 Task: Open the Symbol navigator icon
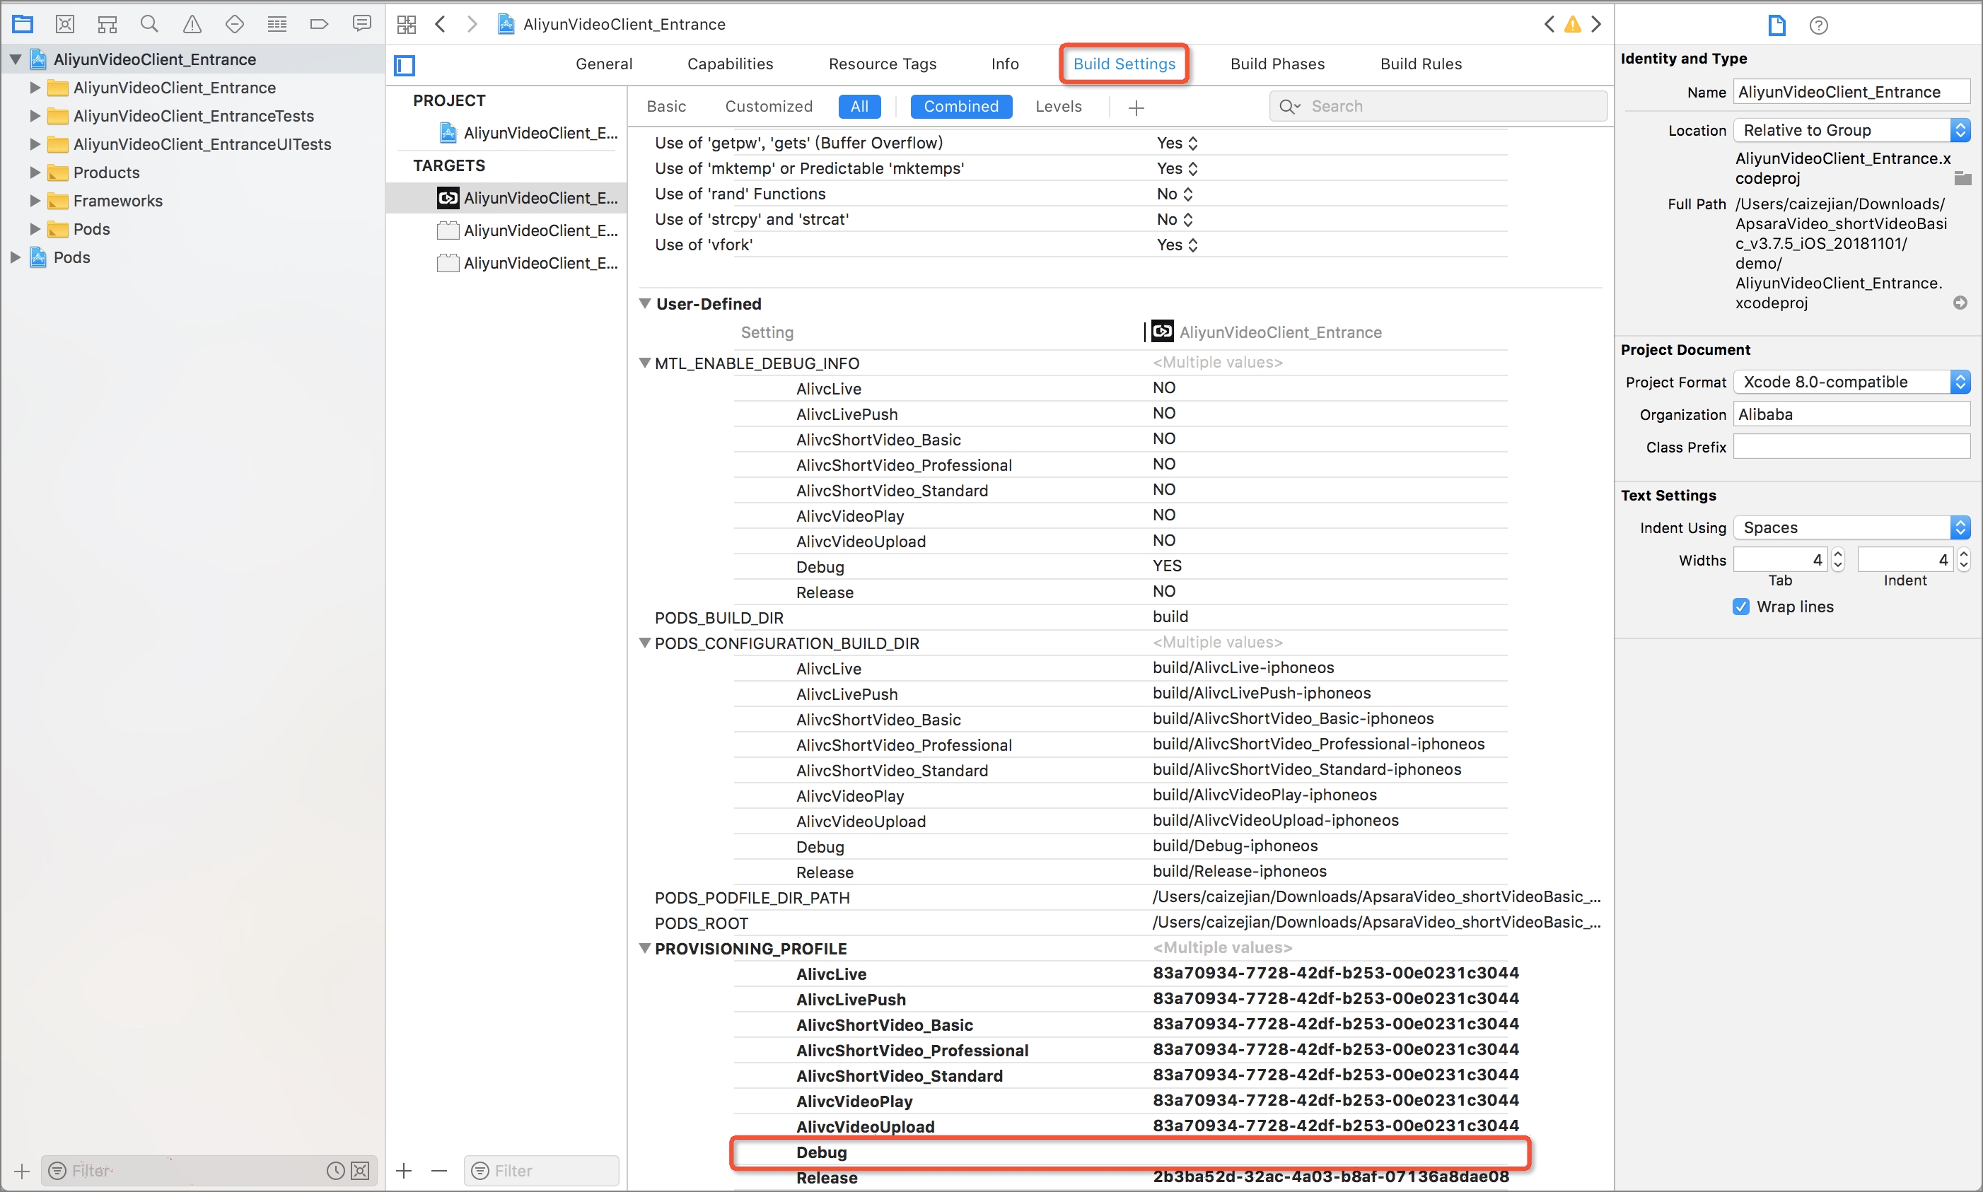(107, 24)
